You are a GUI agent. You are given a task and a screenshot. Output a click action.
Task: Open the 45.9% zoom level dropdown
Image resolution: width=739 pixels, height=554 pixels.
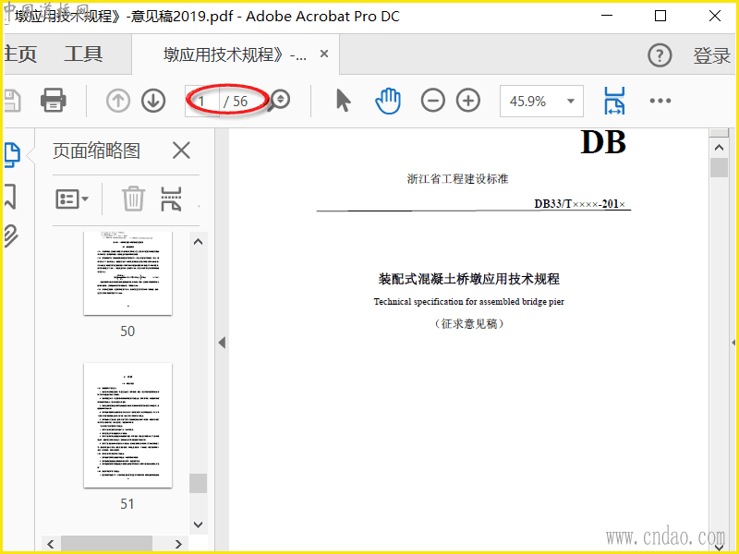point(541,101)
